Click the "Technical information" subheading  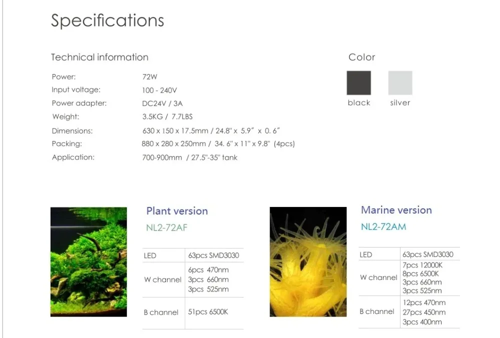coord(100,57)
